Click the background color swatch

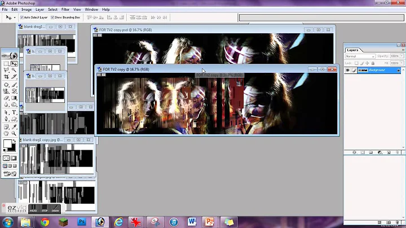[12, 148]
